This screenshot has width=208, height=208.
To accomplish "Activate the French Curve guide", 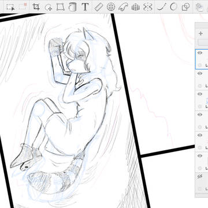I will [123, 7].
